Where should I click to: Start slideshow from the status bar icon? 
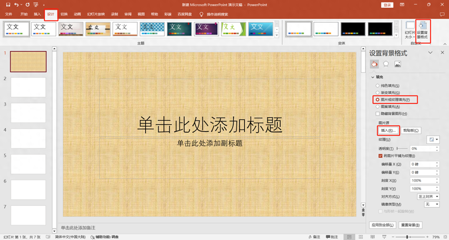[x=384, y=237]
